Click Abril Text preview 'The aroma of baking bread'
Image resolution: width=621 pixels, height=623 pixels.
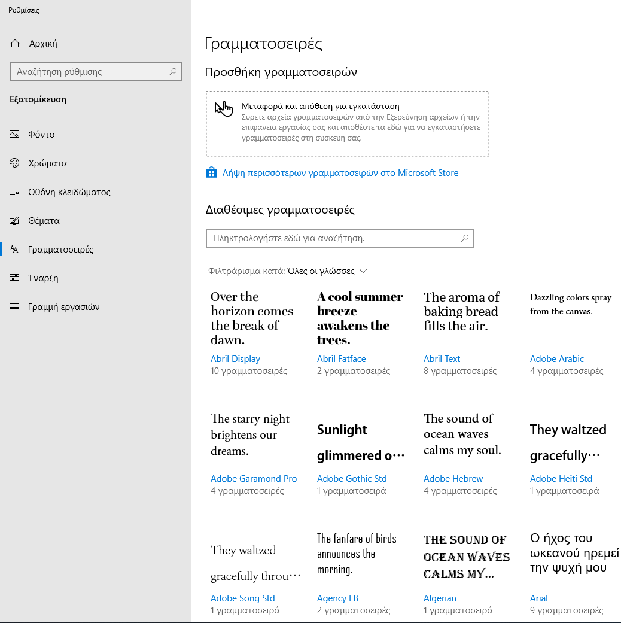click(x=462, y=311)
